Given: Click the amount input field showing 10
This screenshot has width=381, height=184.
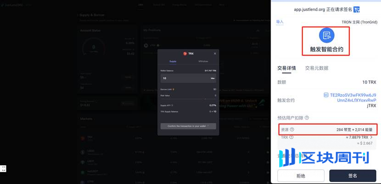Looking at the screenshot, I should [x=188, y=78].
